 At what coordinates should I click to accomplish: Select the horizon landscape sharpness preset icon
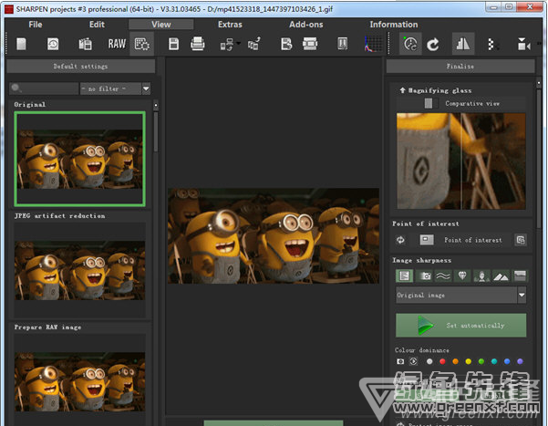520,276
